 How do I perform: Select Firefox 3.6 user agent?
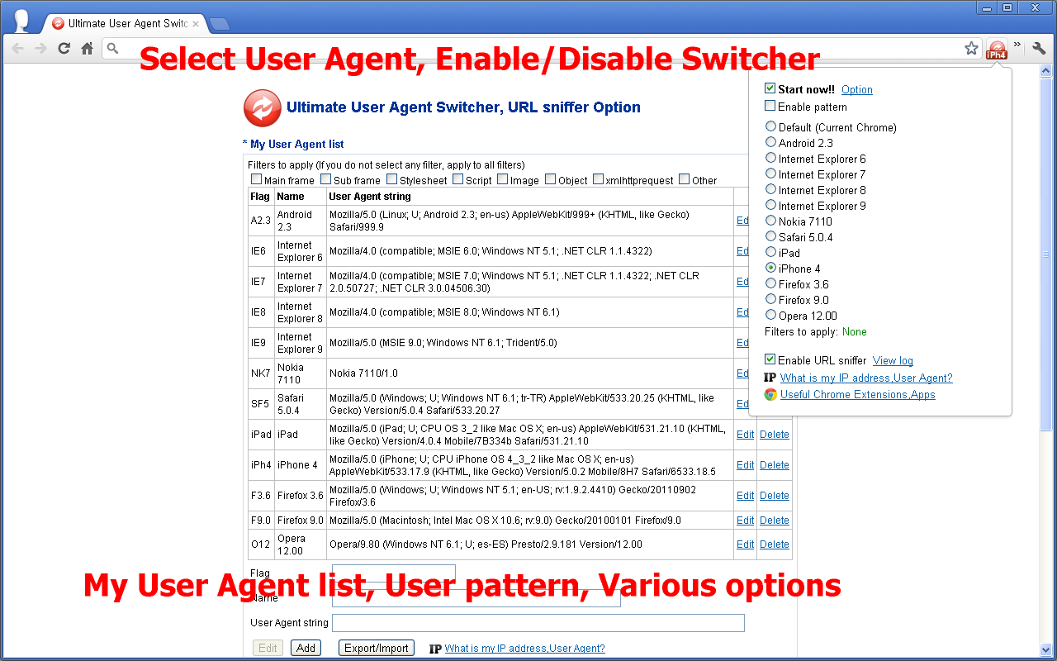[771, 283]
